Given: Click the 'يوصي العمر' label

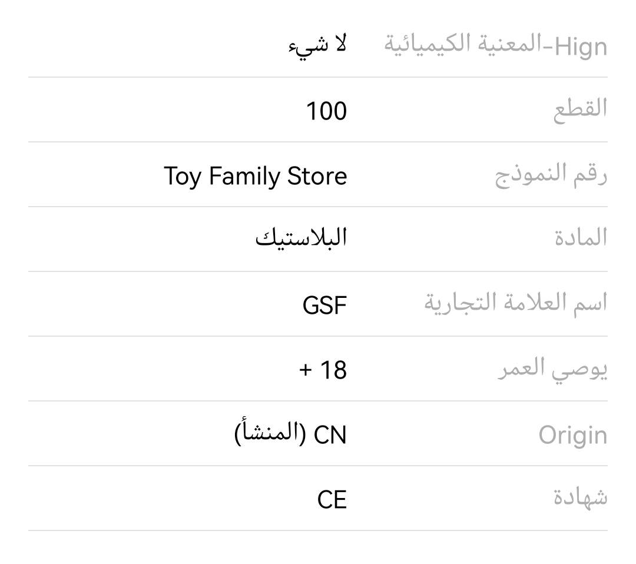Looking at the screenshot, I should (552, 369).
